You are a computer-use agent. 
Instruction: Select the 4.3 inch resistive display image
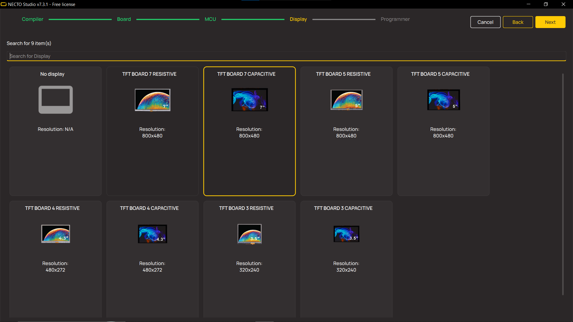click(56, 234)
